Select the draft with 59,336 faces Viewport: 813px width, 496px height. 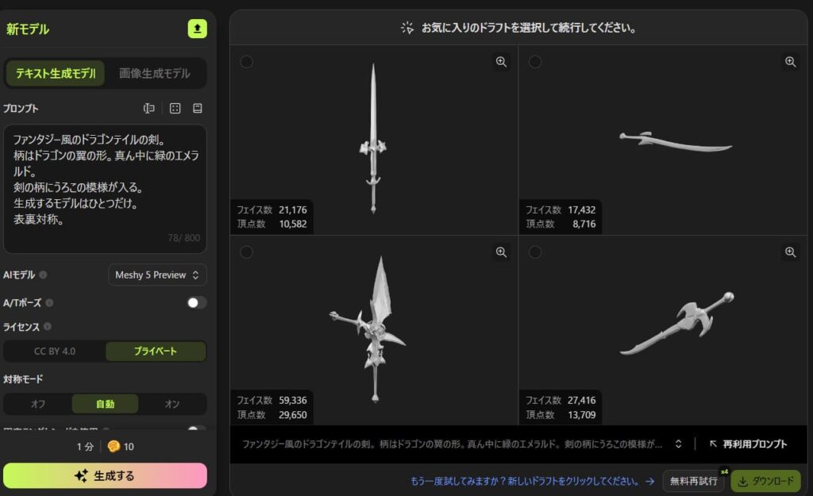pyautogui.click(x=247, y=252)
